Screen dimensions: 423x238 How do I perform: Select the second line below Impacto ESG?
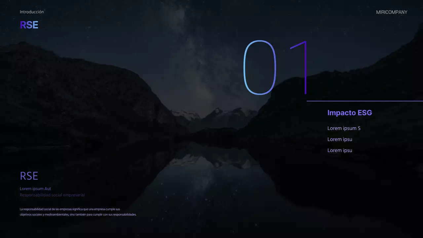point(339,139)
